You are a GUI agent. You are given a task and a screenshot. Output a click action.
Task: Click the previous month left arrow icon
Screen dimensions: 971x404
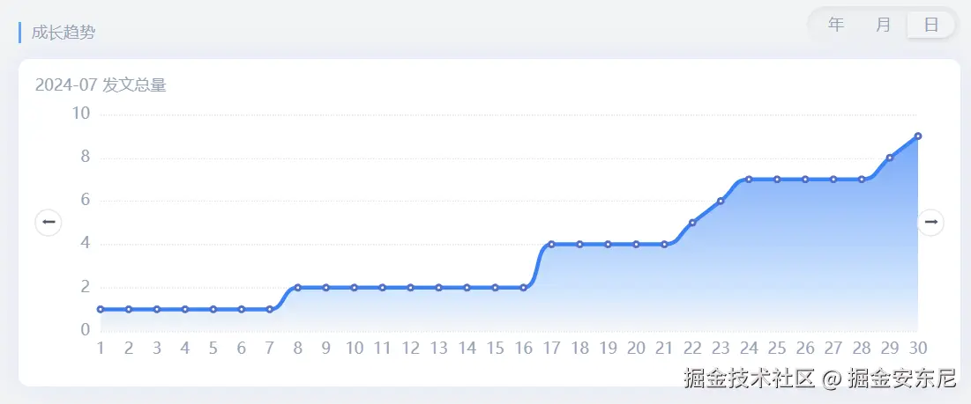pos(49,223)
